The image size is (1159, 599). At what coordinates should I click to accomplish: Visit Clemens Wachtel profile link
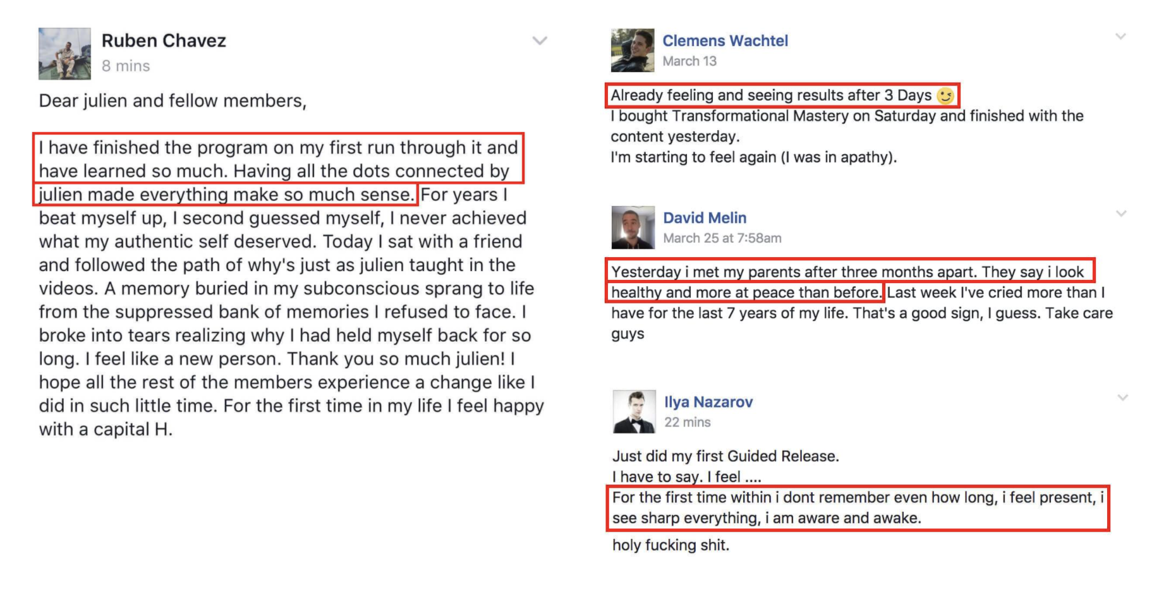pos(725,41)
